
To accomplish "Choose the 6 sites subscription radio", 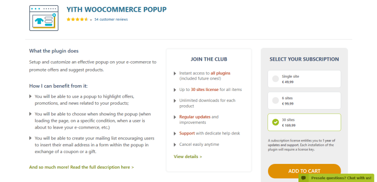I will click(x=304, y=101).
